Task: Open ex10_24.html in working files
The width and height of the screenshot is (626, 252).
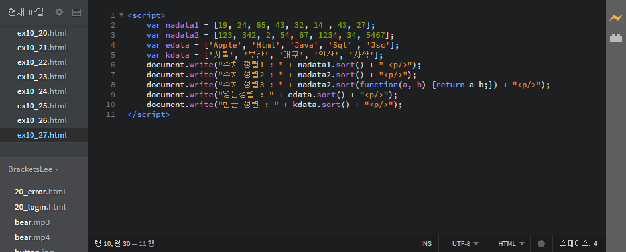Action: 42,91
